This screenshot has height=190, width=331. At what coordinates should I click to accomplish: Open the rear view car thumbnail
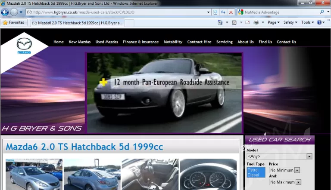click(92, 175)
